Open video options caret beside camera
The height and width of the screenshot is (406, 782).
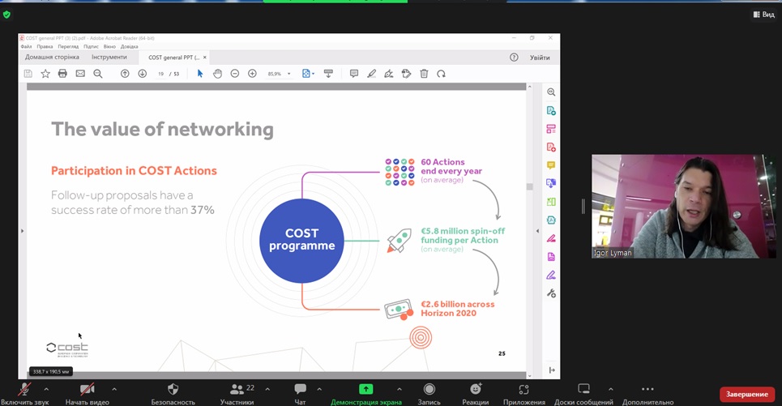coord(114,389)
